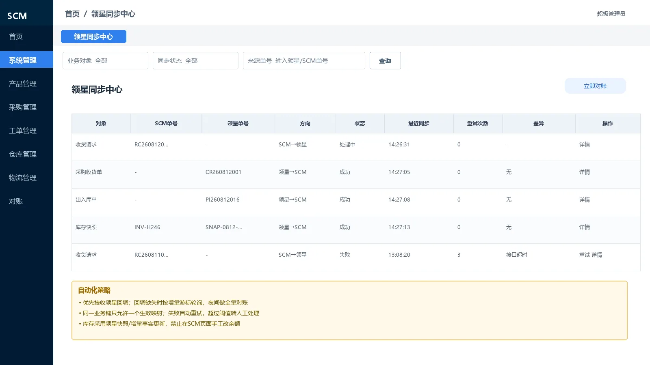Click 领星同步中心 in the breadcrumb
Image resolution: width=650 pixels, height=365 pixels.
pyautogui.click(x=113, y=14)
